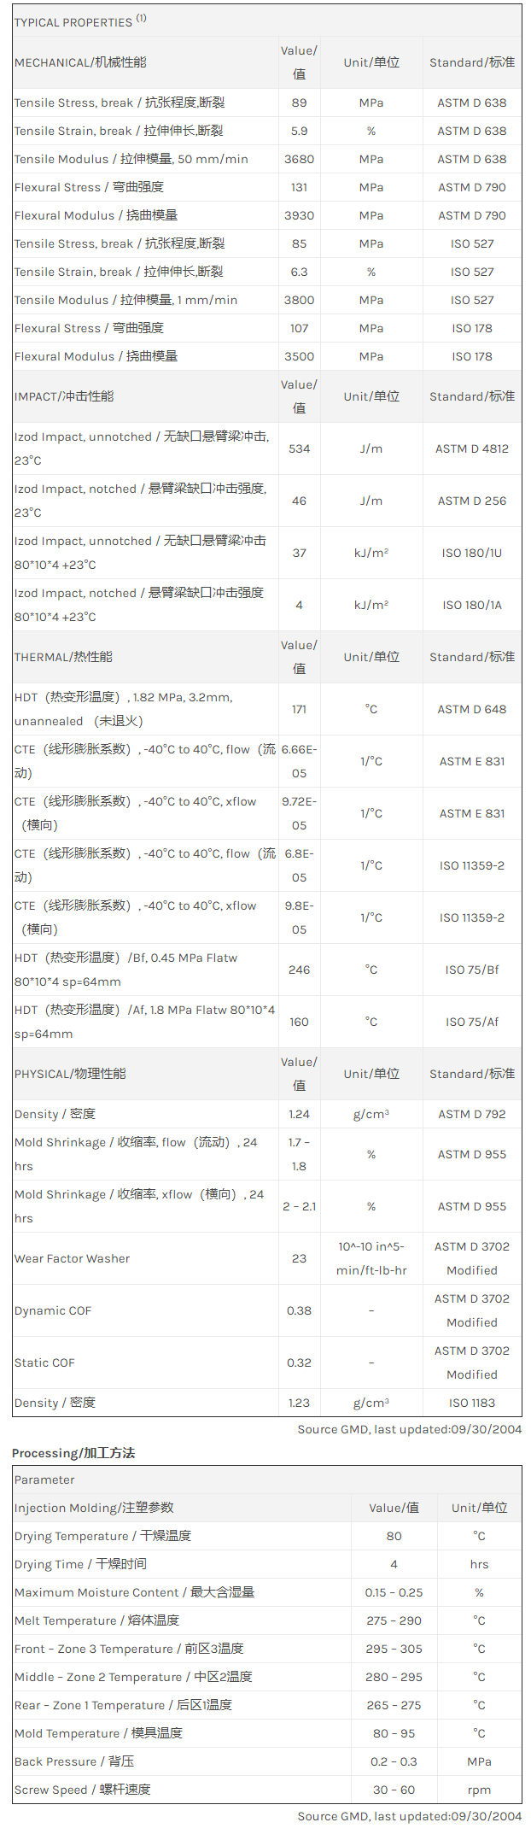Viewport: 531px width, 1840px height.
Task: Click the ISO 75/Bf standard cell
Action: click(471, 970)
